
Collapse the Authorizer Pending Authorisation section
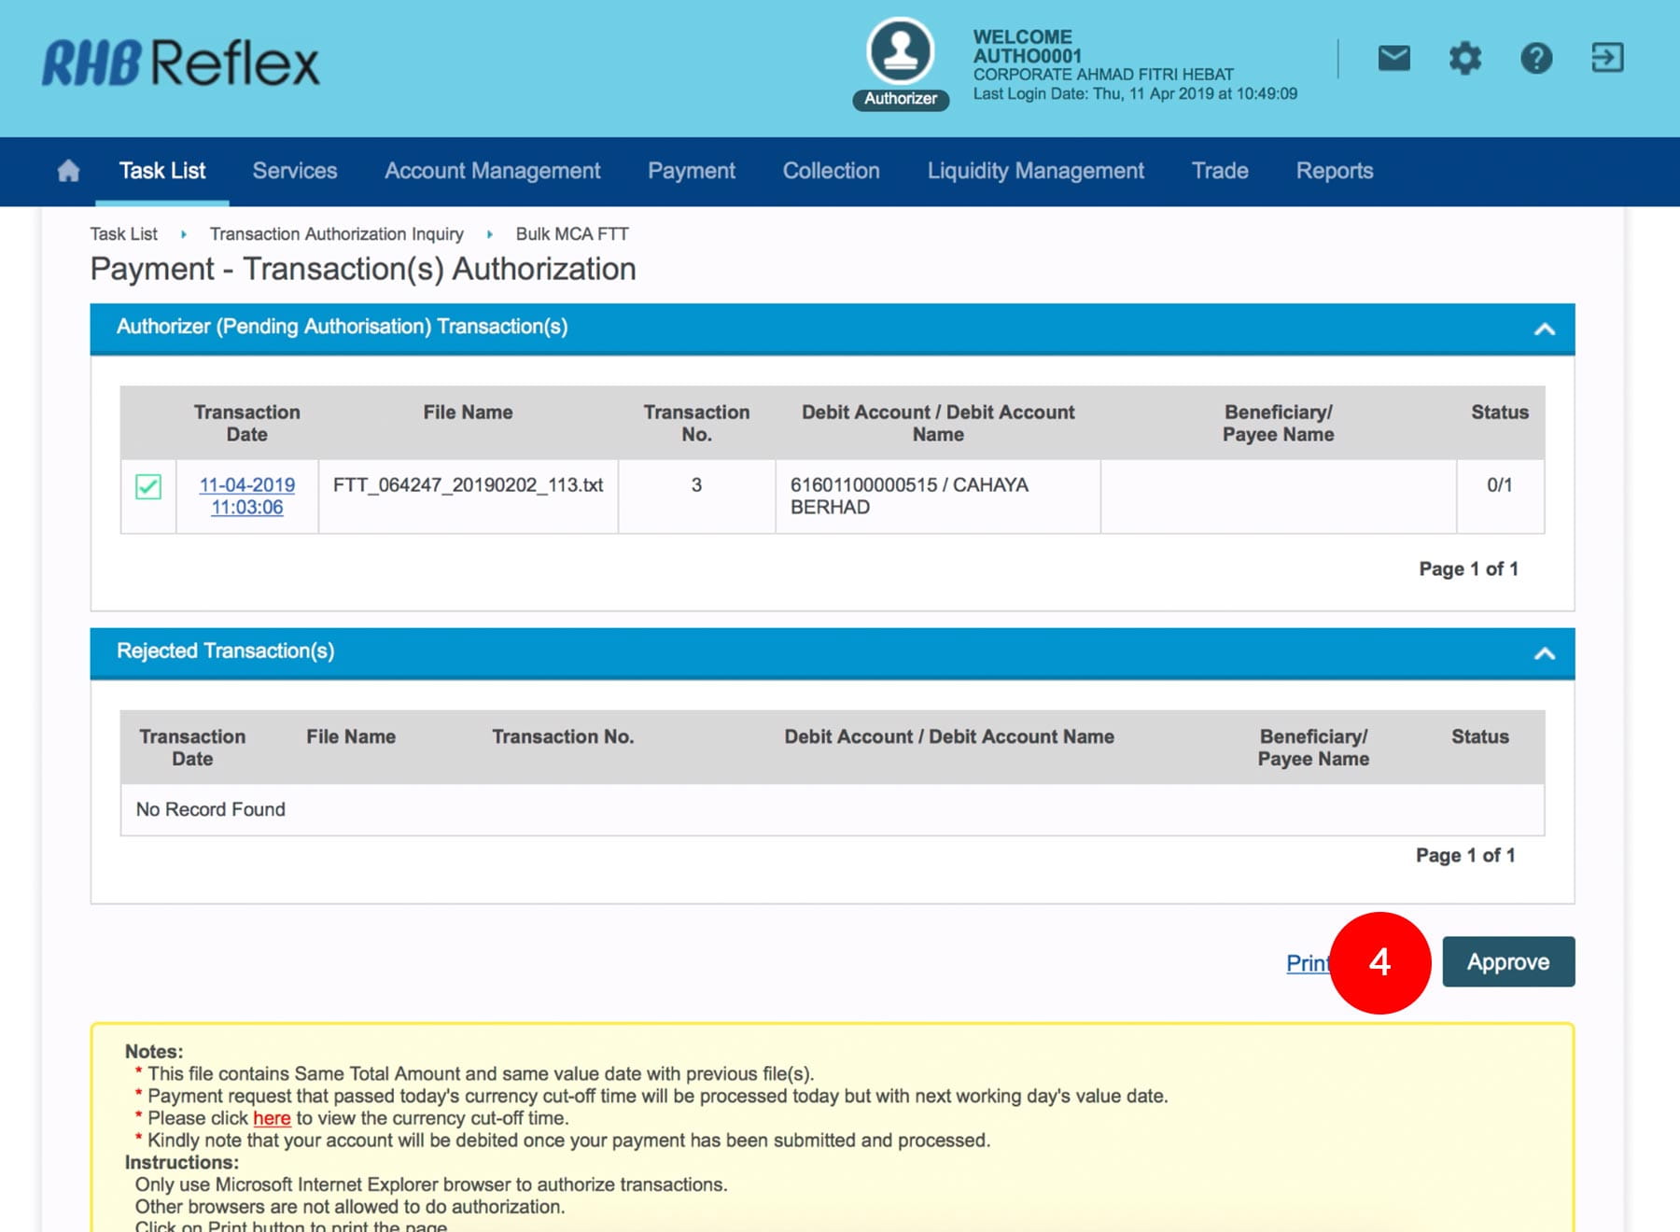click(x=1544, y=329)
